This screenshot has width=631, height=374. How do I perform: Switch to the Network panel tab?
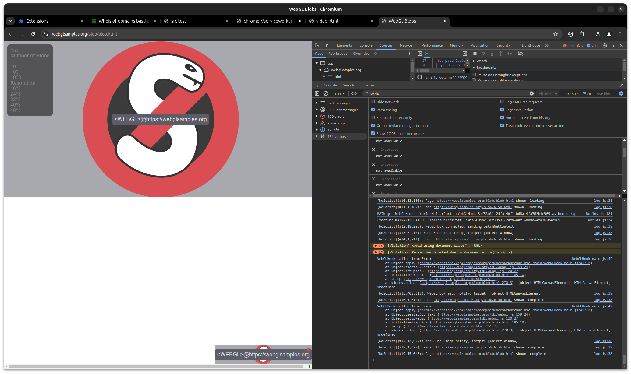[x=407, y=45]
